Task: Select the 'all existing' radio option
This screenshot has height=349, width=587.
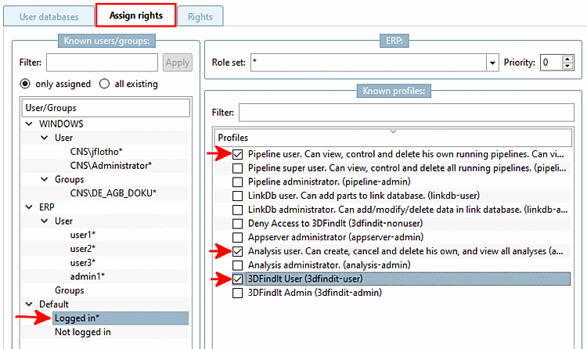Action: tap(106, 84)
